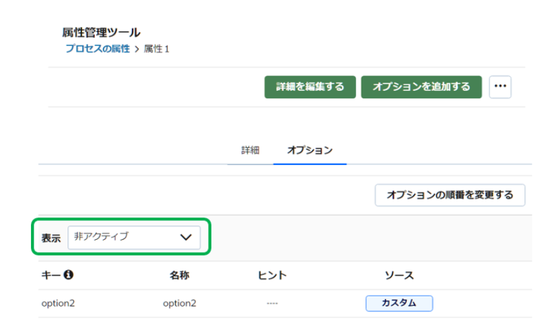Click the カスタム source badge
This screenshot has width=552, height=326.
399,303
